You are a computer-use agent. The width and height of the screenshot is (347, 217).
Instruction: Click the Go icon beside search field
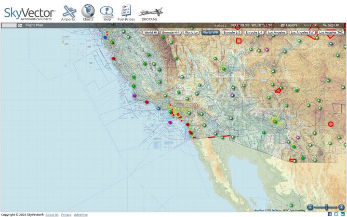pyautogui.click(x=20, y=25)
